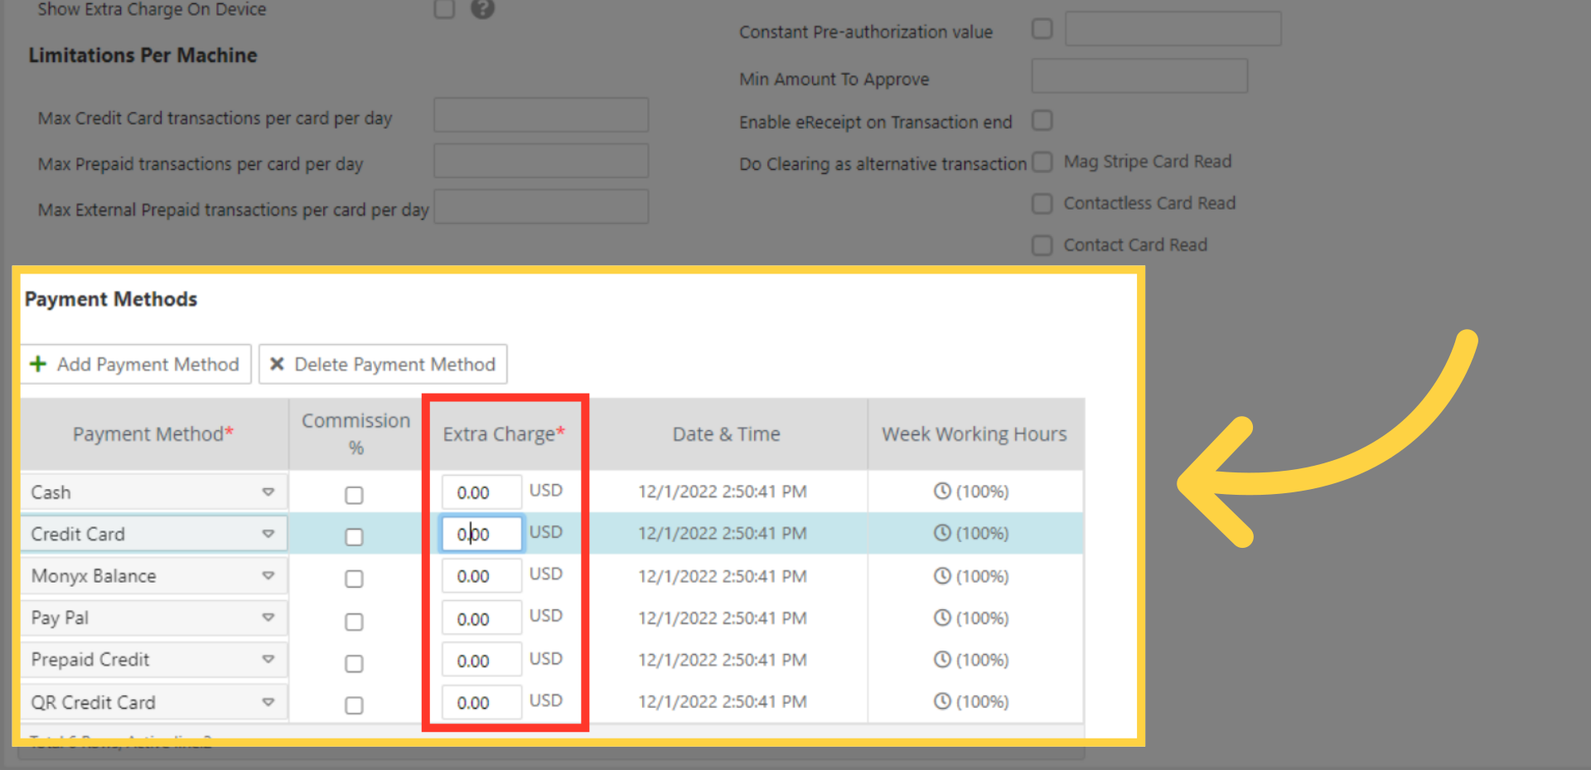Image resolution: width=1591 pixels, height=770 pixels.
Task: Open the Prepaid Credit payment method dropdown
Action: coord(268,660)
